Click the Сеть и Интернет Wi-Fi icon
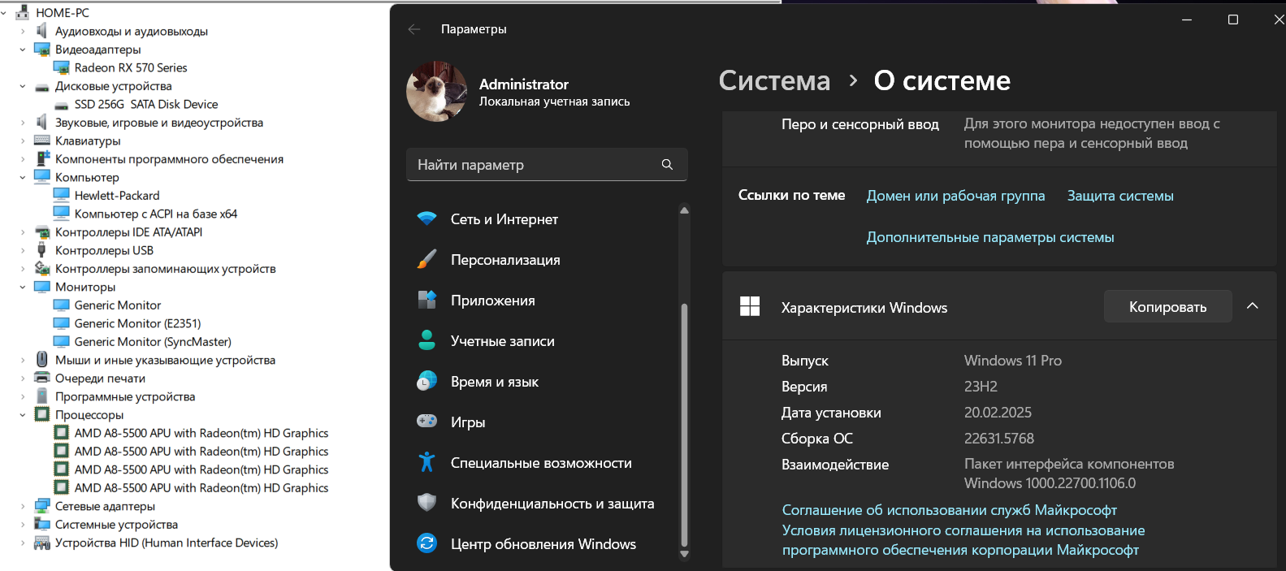Viewport: 1286px width, 571px height. [x=427, y=219]
